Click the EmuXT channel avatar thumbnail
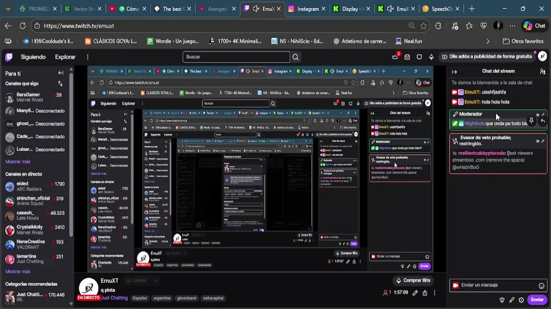This screenshot has width=551, height=309. 89,288
